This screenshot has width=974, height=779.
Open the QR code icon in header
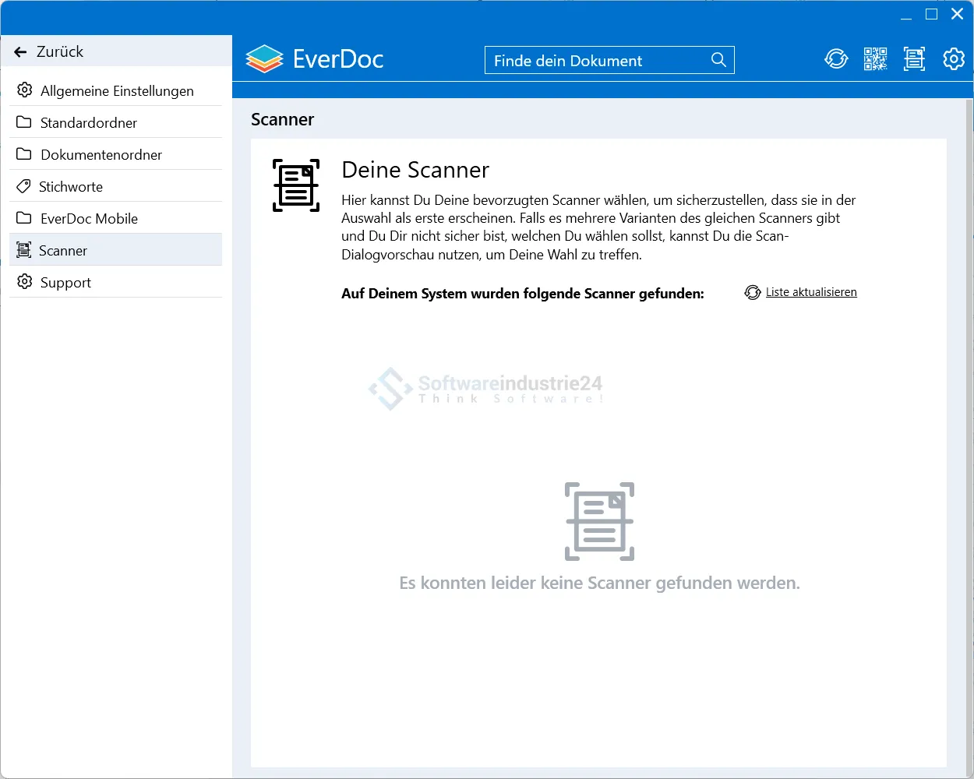coord(875,59)
